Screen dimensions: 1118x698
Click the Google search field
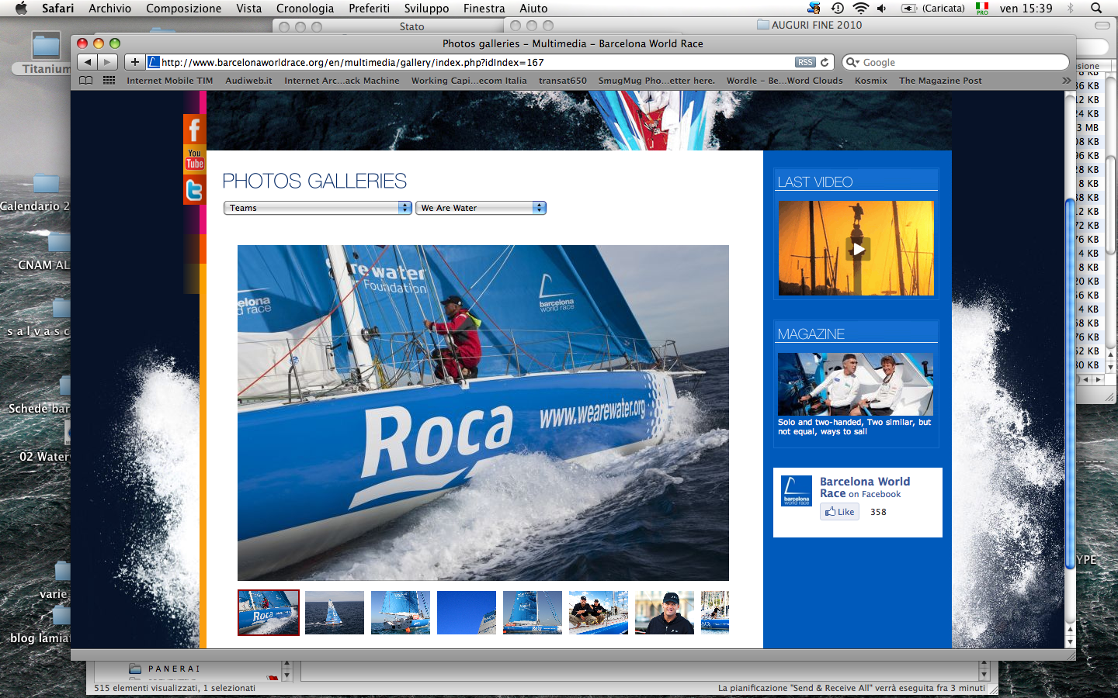(956, 62)
